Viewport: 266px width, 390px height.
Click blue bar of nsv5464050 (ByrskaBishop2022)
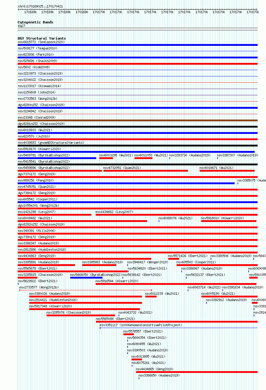coord(86,278)
